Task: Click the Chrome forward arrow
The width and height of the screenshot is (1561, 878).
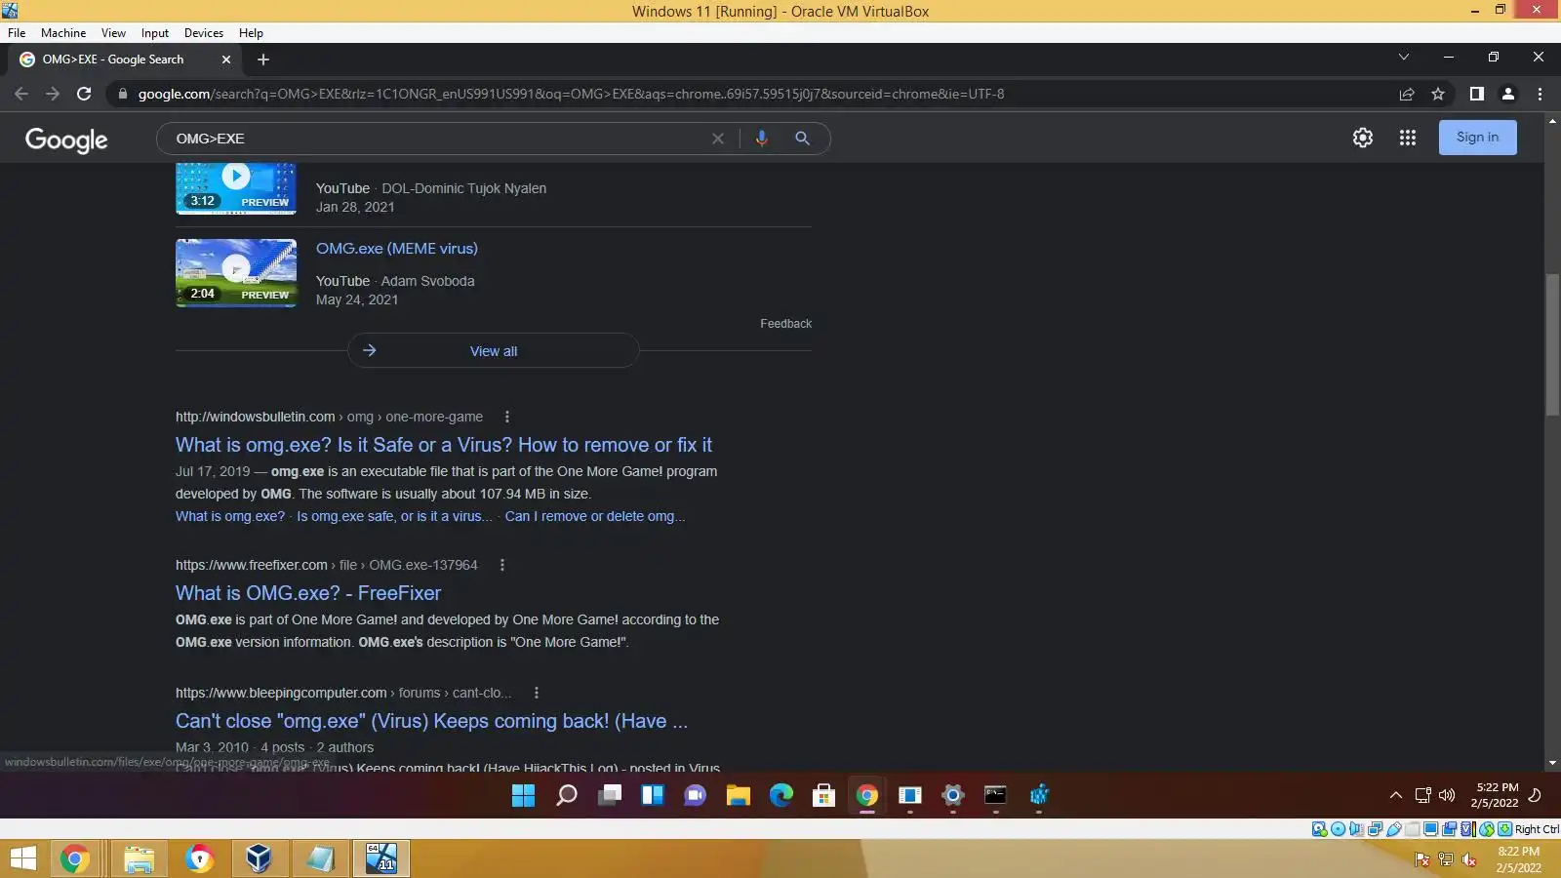Action: [53, 94]
